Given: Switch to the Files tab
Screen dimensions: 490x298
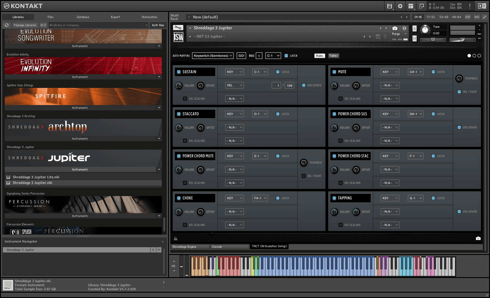Looking at the screenshot, I should tap(50, 17).
